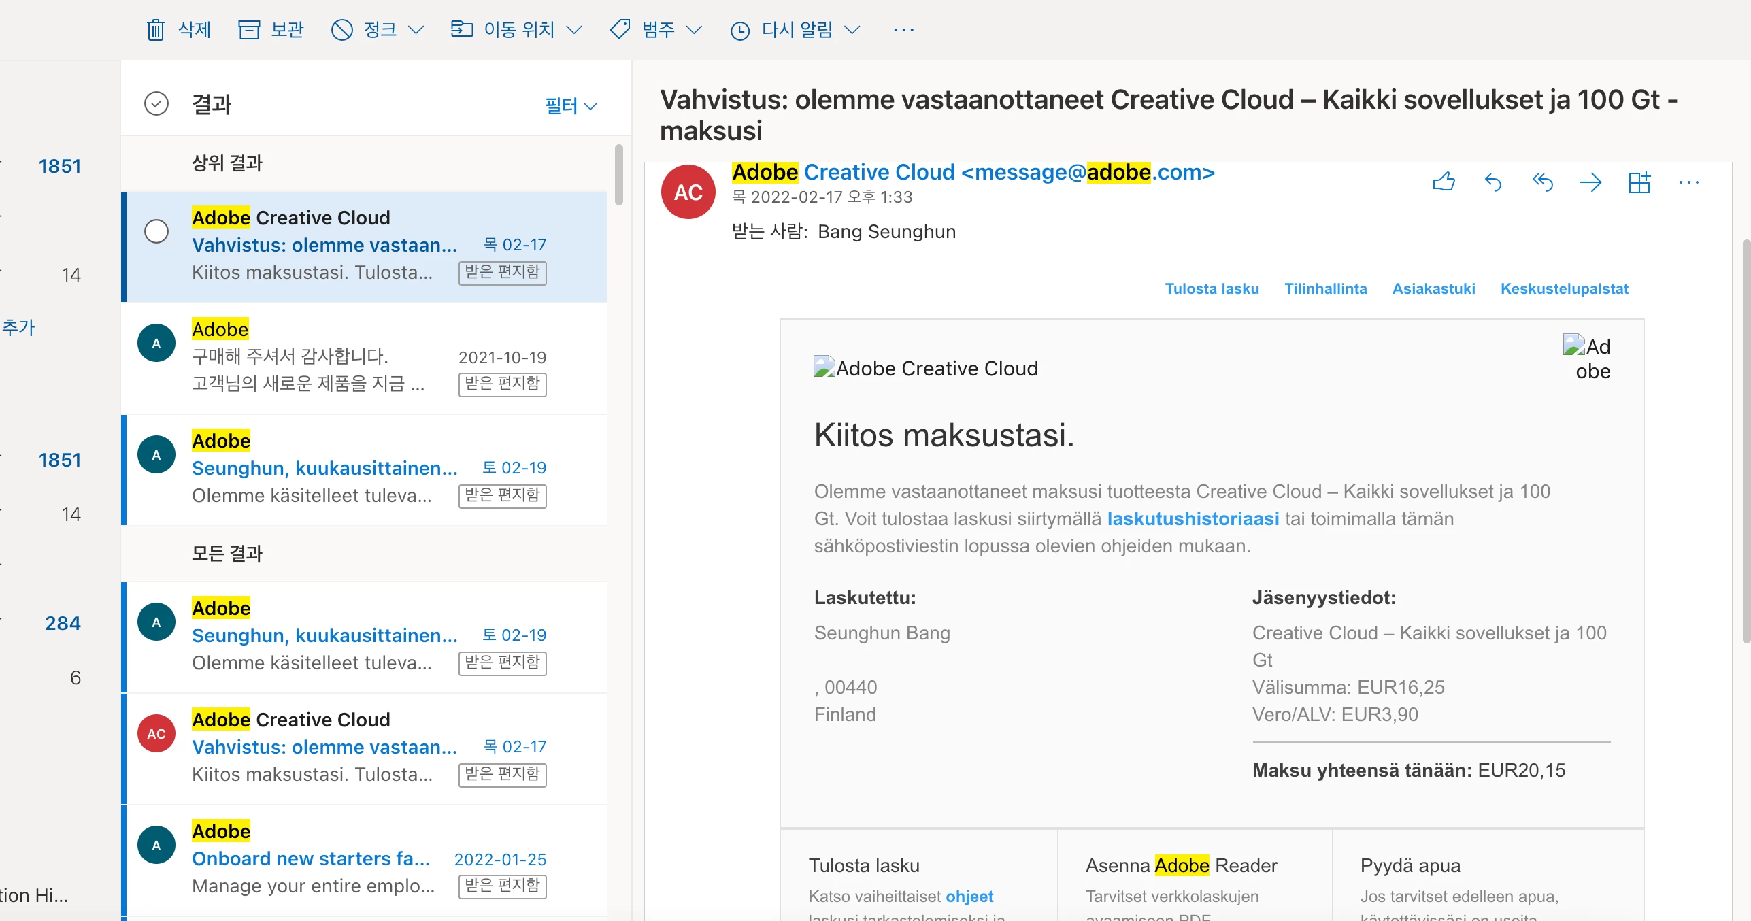Viewport: 1751px width, 921px height.
Task: Click the sent date 2022-02-17 오후 1:33
Action: pos(822,197)
